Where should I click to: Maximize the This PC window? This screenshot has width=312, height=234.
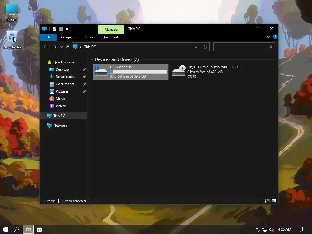tap(257, 29)
